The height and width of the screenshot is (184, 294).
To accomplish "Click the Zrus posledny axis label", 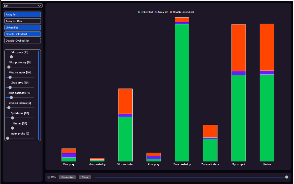I will point(182,164).
